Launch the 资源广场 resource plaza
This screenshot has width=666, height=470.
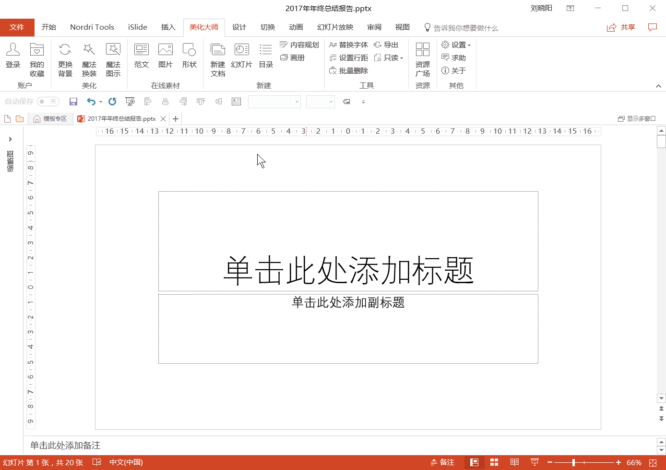coord(422,58)
